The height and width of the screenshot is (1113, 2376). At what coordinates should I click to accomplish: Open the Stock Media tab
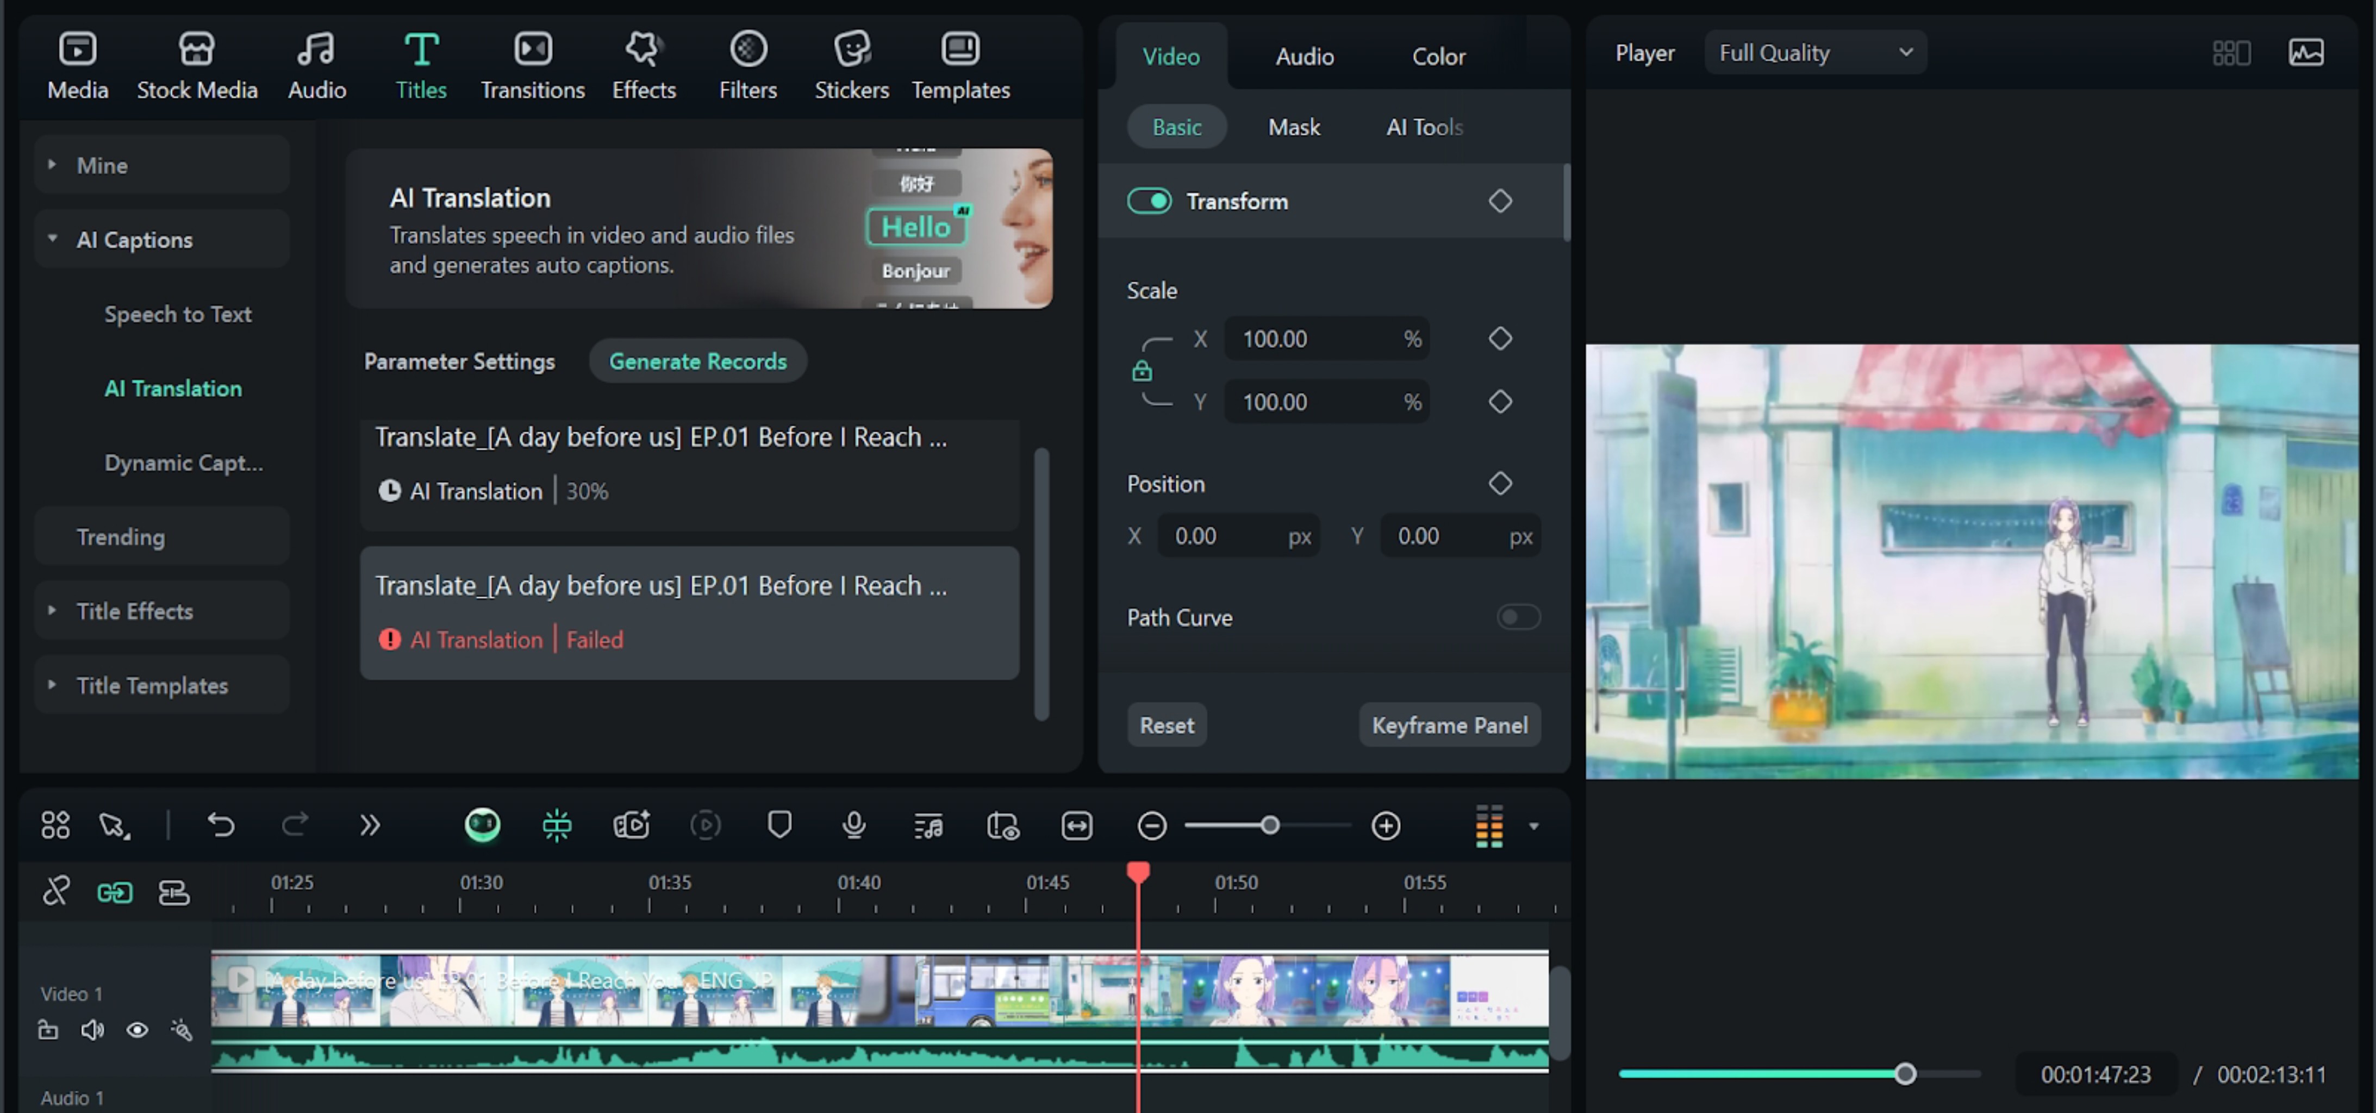196,65
